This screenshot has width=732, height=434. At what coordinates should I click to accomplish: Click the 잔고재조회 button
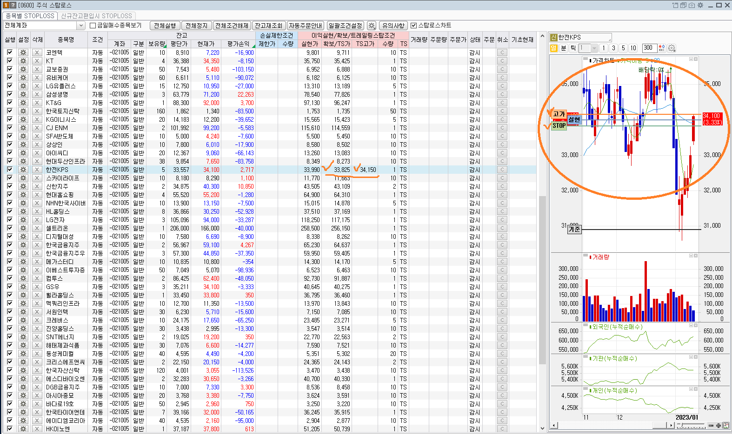click(x=269, y=26)
